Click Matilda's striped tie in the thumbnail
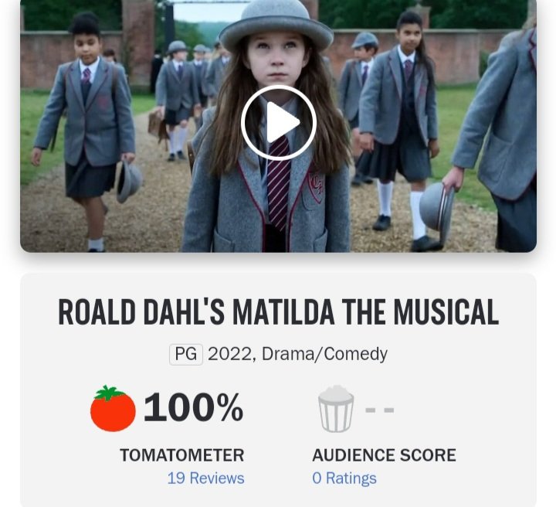The height and width of the screenshot is (507, 556). [x=278, y=185]
